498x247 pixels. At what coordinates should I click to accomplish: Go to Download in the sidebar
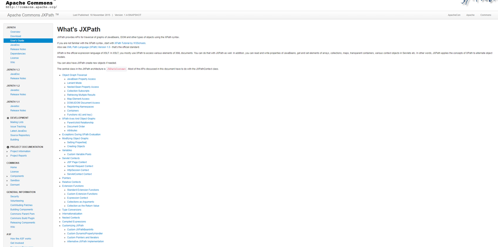16,36
